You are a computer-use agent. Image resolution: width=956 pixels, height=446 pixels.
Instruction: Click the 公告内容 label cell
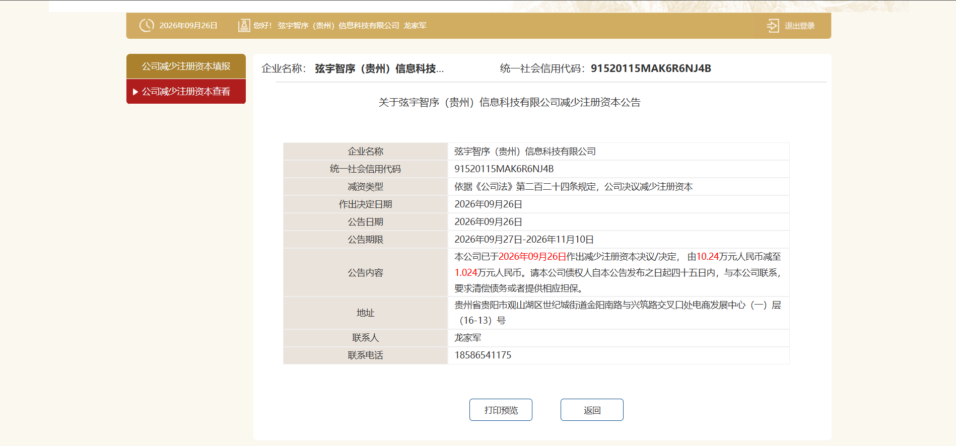point(366,272)
